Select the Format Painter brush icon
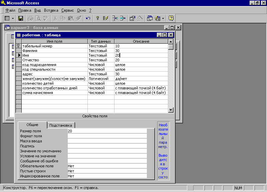The image size is (267, 192). [x=78, y=18]
